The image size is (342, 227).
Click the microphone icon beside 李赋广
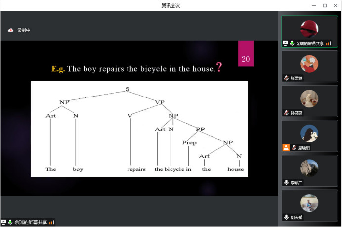pos(286,182)
